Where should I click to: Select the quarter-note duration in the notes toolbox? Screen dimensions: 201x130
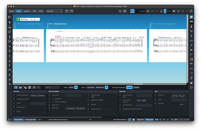[10, 61]
